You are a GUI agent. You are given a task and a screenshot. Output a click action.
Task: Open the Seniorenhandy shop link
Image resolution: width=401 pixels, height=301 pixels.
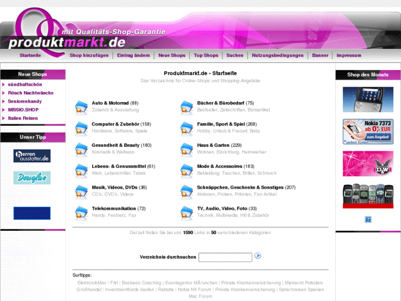point(25,102)
